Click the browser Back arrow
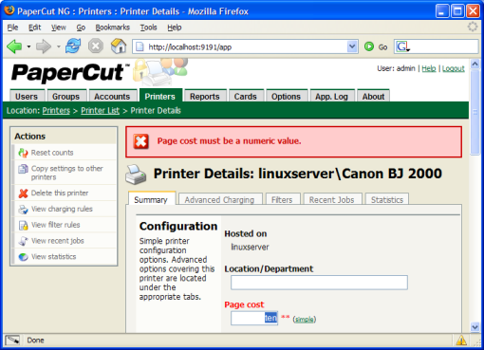Screen dimensions: 484x350 tap(14, 46)
